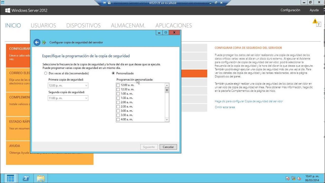The height and width of the screenshot is (183, 325).
Task: Open the alert count badge showing 2
Action: pyautogui.click(x=319, y=24)
